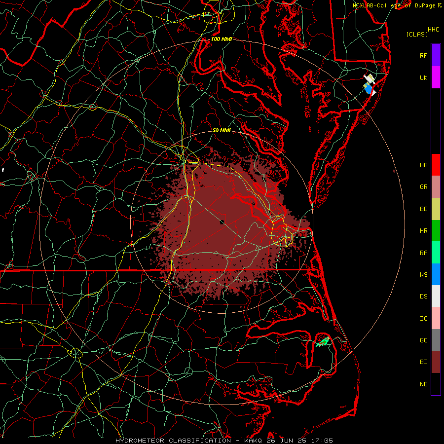The width and height of the screenshot is (444, 444).
Task: Click the RA legend label
Action: [423, 253]
